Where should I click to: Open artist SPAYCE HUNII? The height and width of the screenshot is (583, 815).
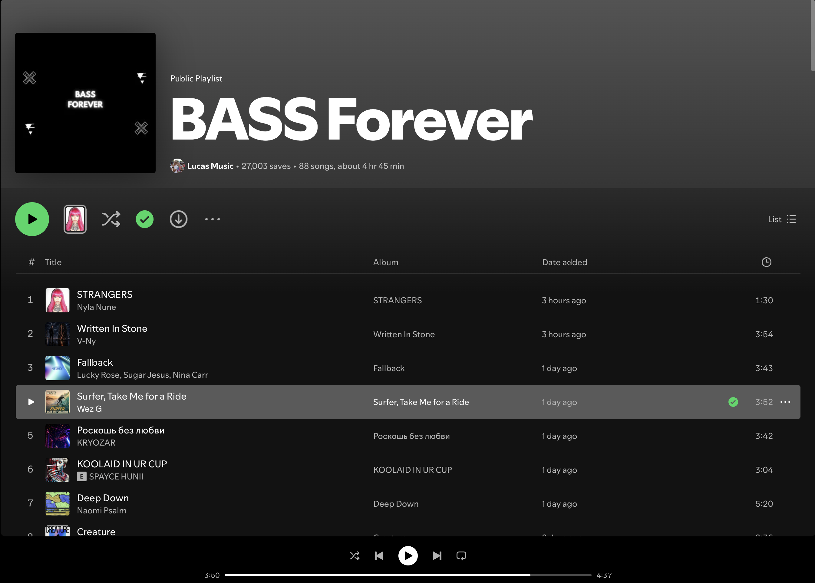pyautogui.click(x=116, y=477)
